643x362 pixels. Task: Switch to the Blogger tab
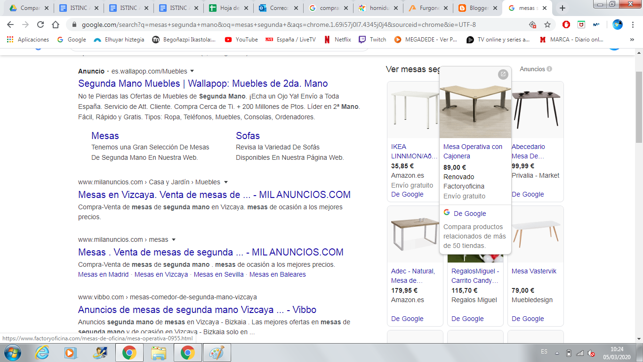click(477, 8)
